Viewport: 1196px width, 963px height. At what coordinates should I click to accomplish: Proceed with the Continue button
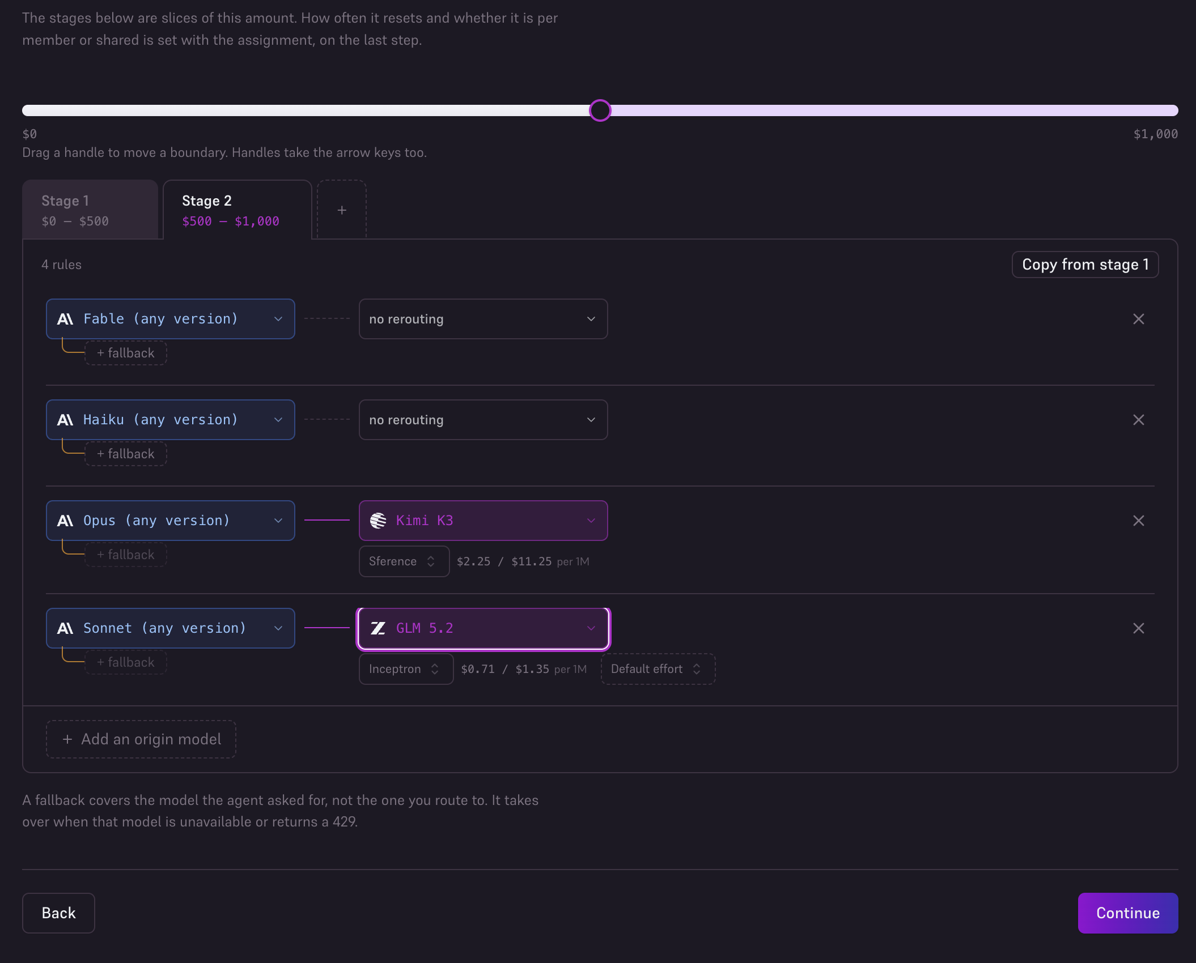pyautogui.click(x=1128, y=913)
